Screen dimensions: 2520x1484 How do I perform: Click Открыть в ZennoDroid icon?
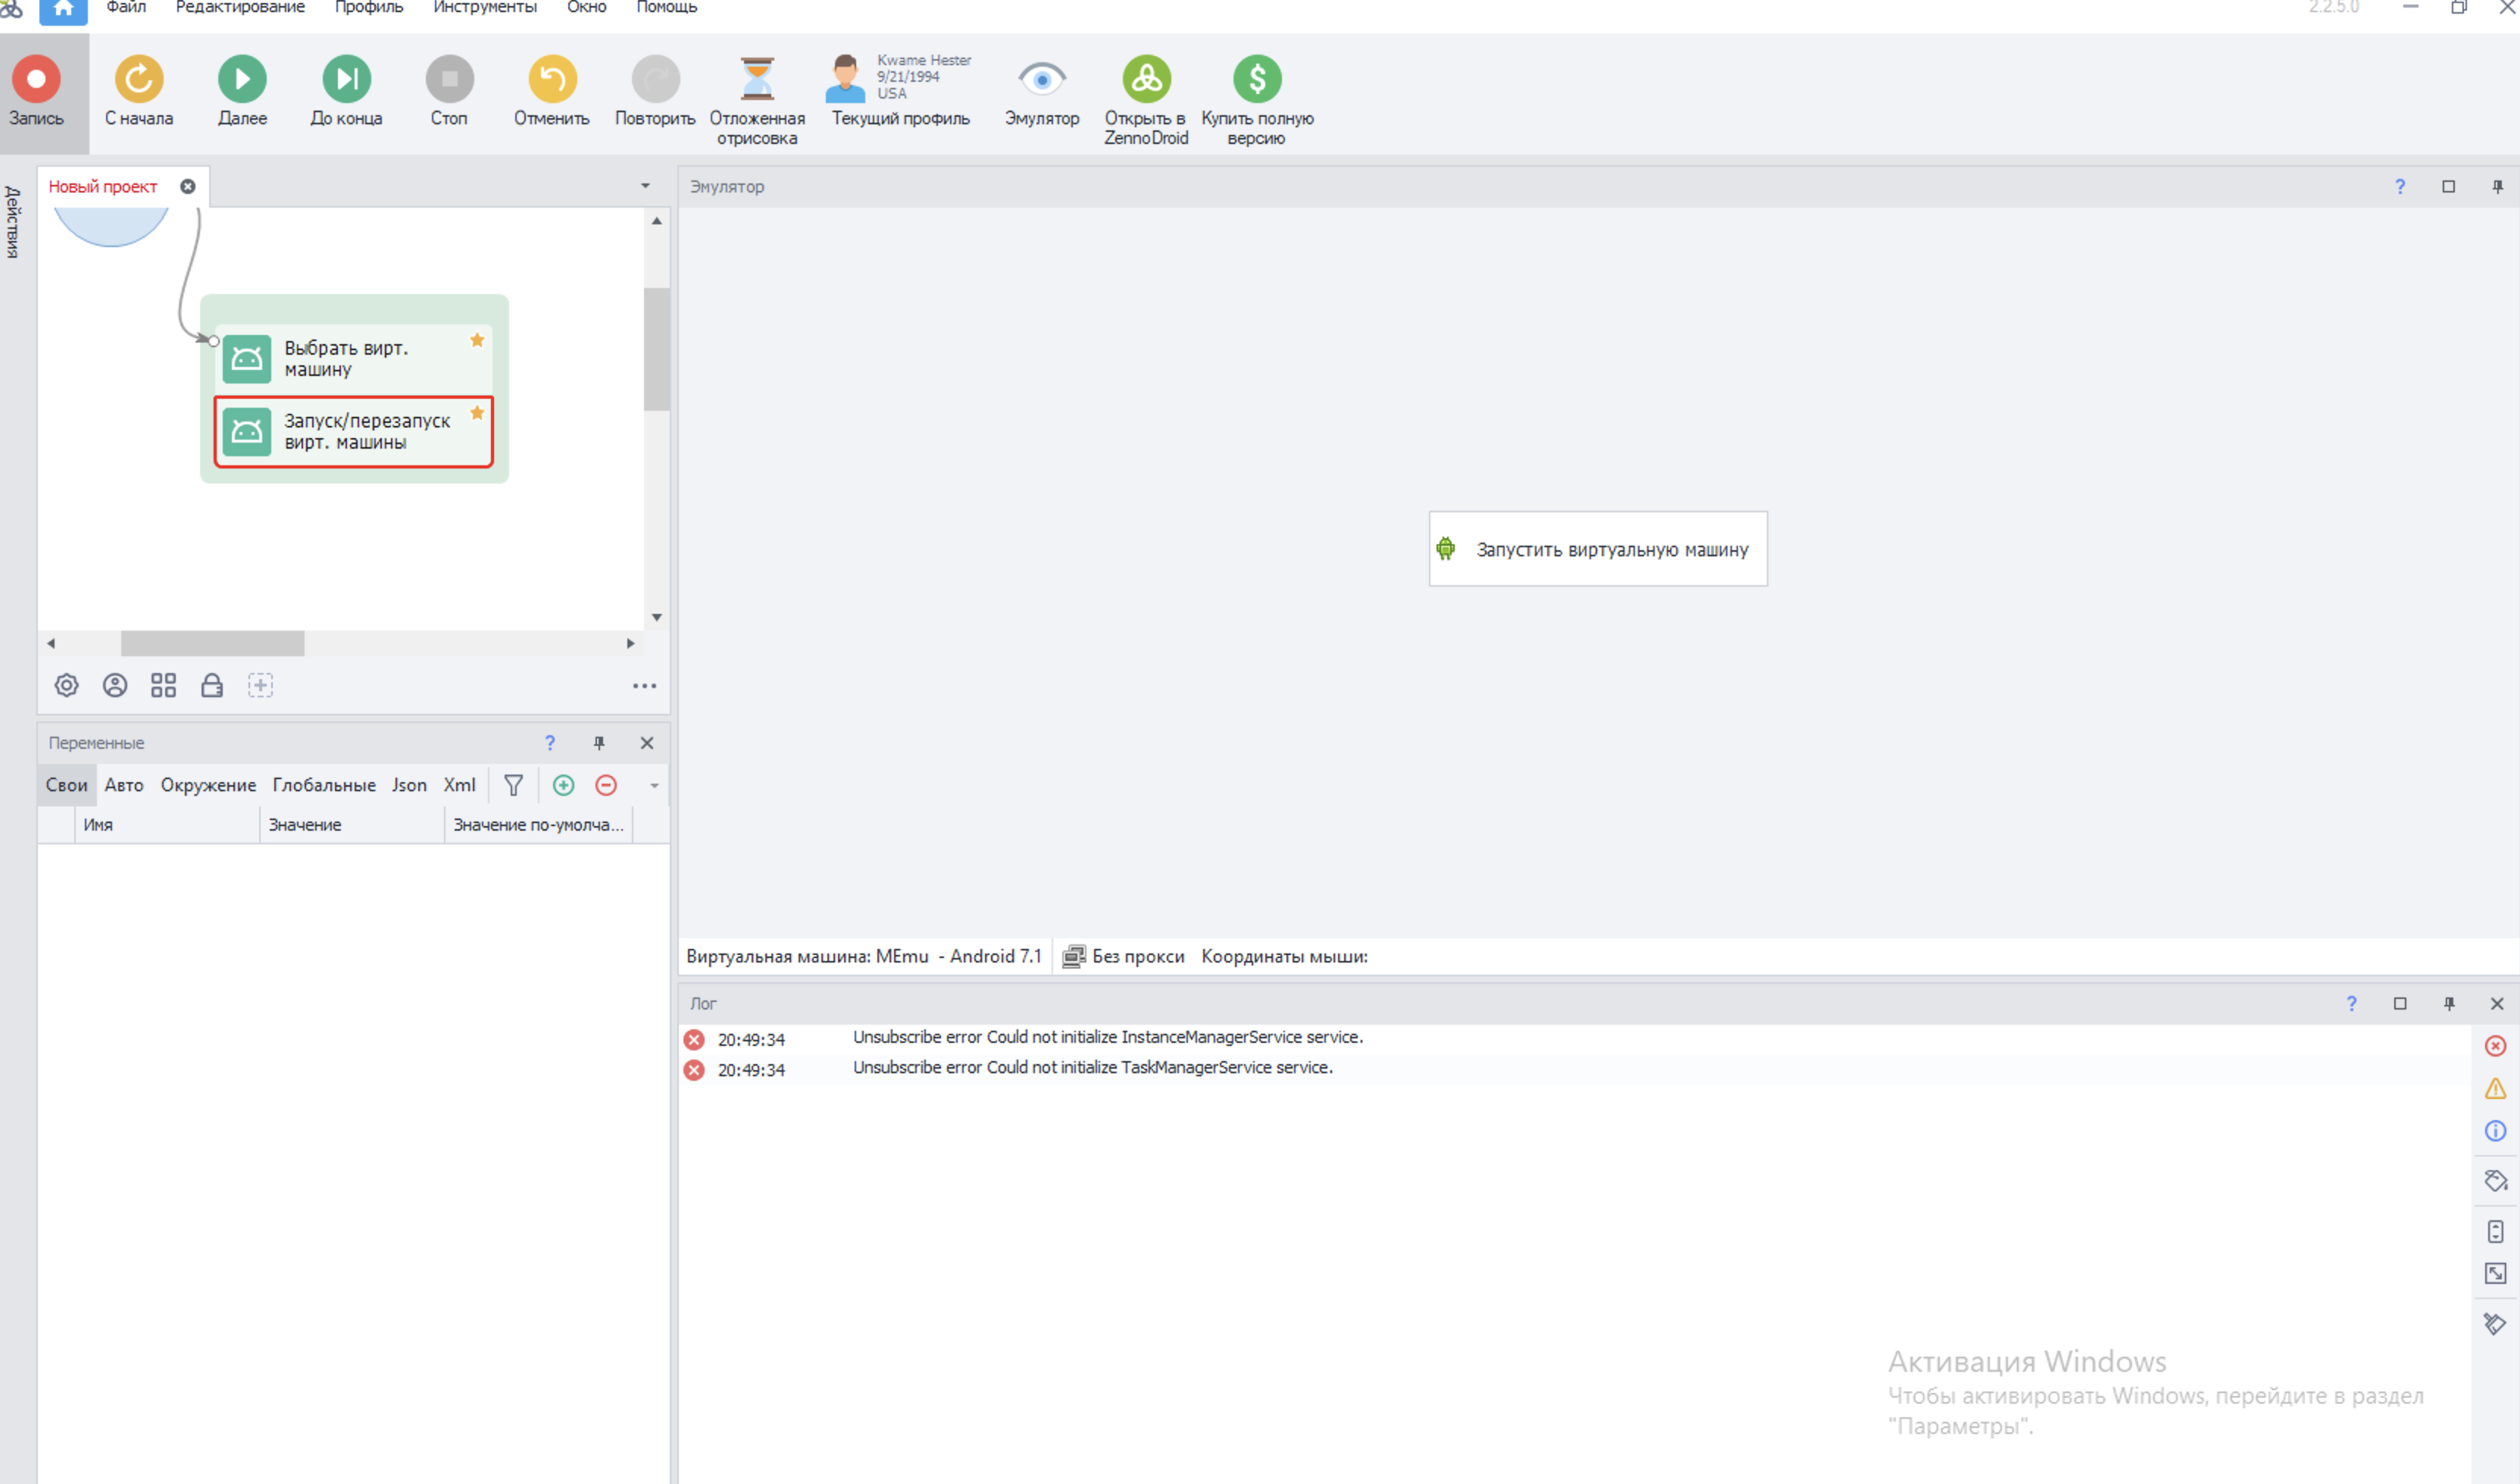pos(1146,79)
